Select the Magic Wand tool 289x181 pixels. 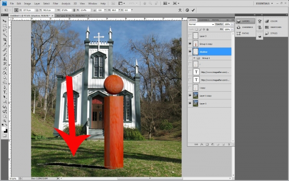[x=4, y=35]
